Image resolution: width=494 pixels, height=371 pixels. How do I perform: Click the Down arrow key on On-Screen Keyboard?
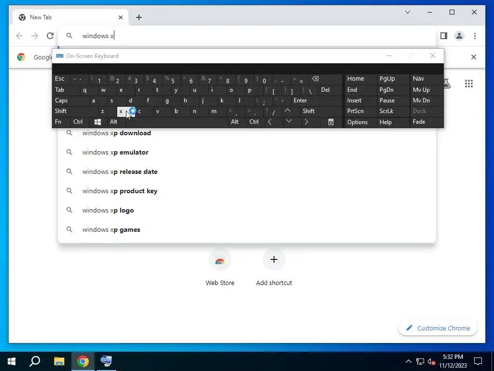coord(288,122)
